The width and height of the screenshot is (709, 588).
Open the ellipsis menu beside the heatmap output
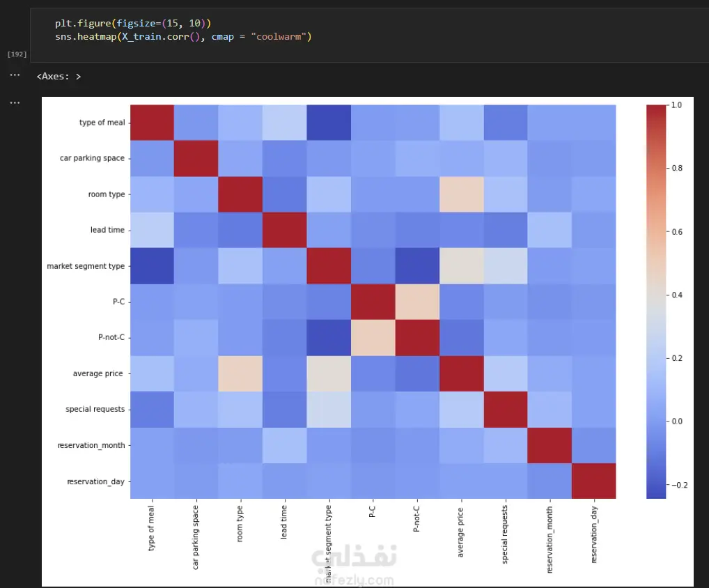tap(15, 102)
